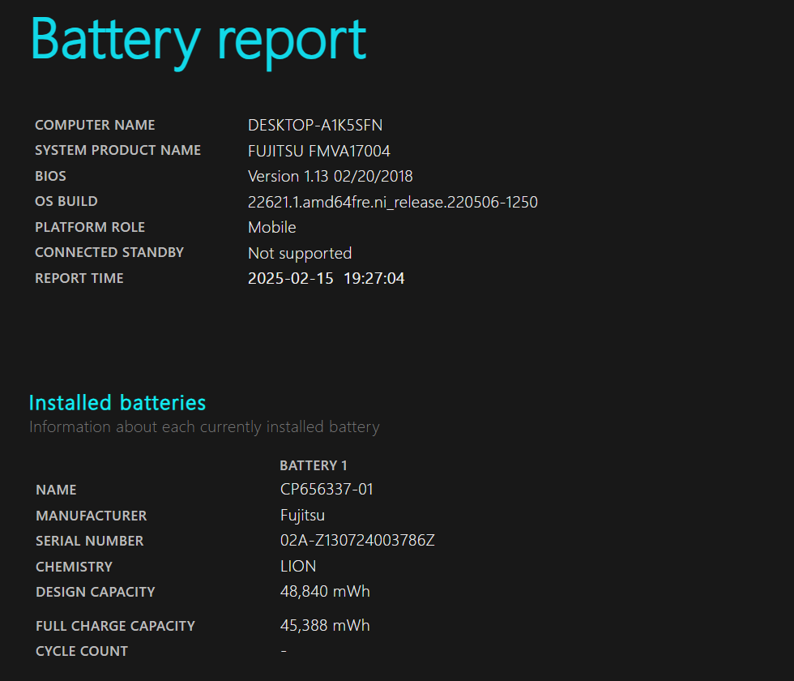Click the 48,840 mWh design capacity

pos(325,592)
